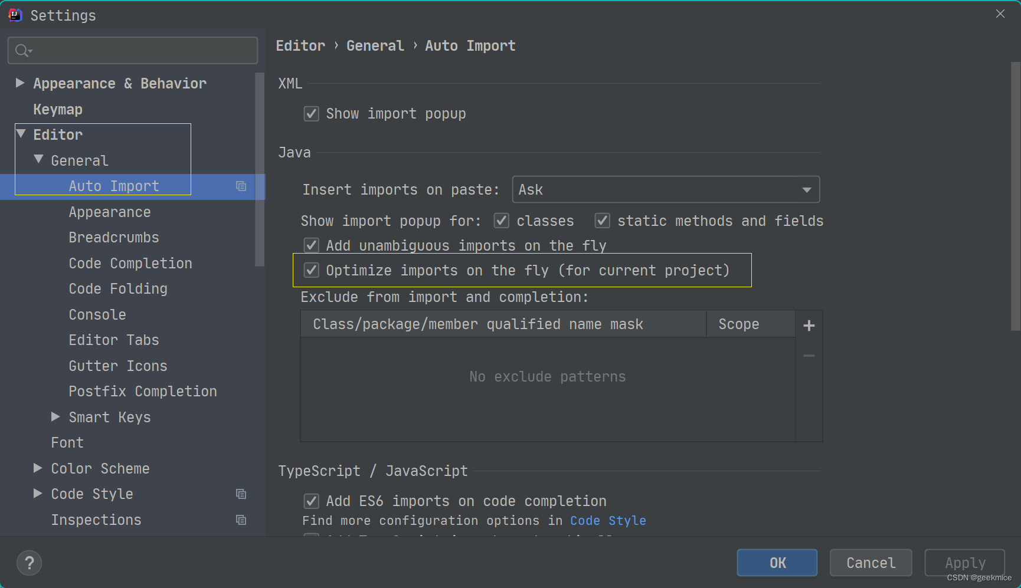Click the Cancel button
The image size is (1021, 588).
click(871, 563)
